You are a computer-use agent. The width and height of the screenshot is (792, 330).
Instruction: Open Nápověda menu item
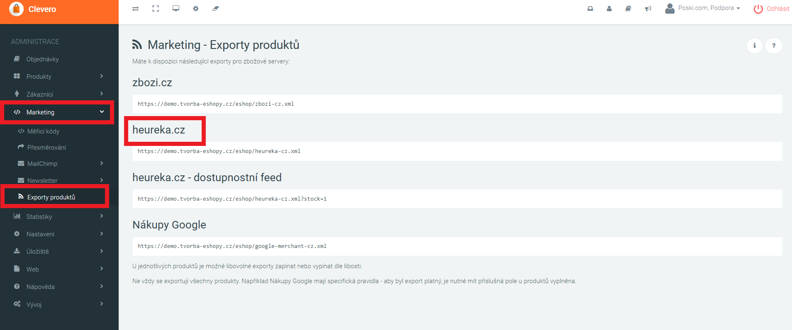tap(40, 287)
